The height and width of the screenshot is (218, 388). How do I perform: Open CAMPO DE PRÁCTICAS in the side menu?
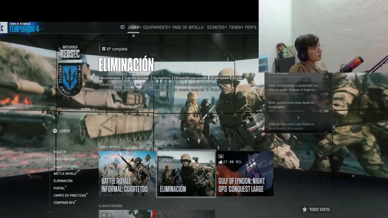pos(70,195)
